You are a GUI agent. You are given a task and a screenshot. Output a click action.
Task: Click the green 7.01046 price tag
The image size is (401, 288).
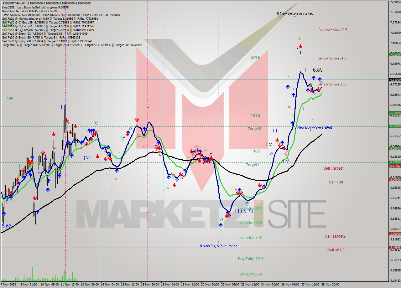coord(395,54)
